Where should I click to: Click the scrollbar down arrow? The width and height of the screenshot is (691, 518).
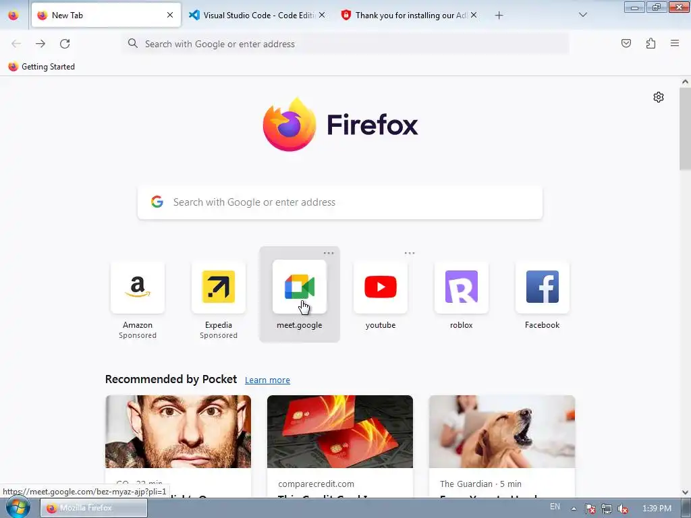[685, 492]
